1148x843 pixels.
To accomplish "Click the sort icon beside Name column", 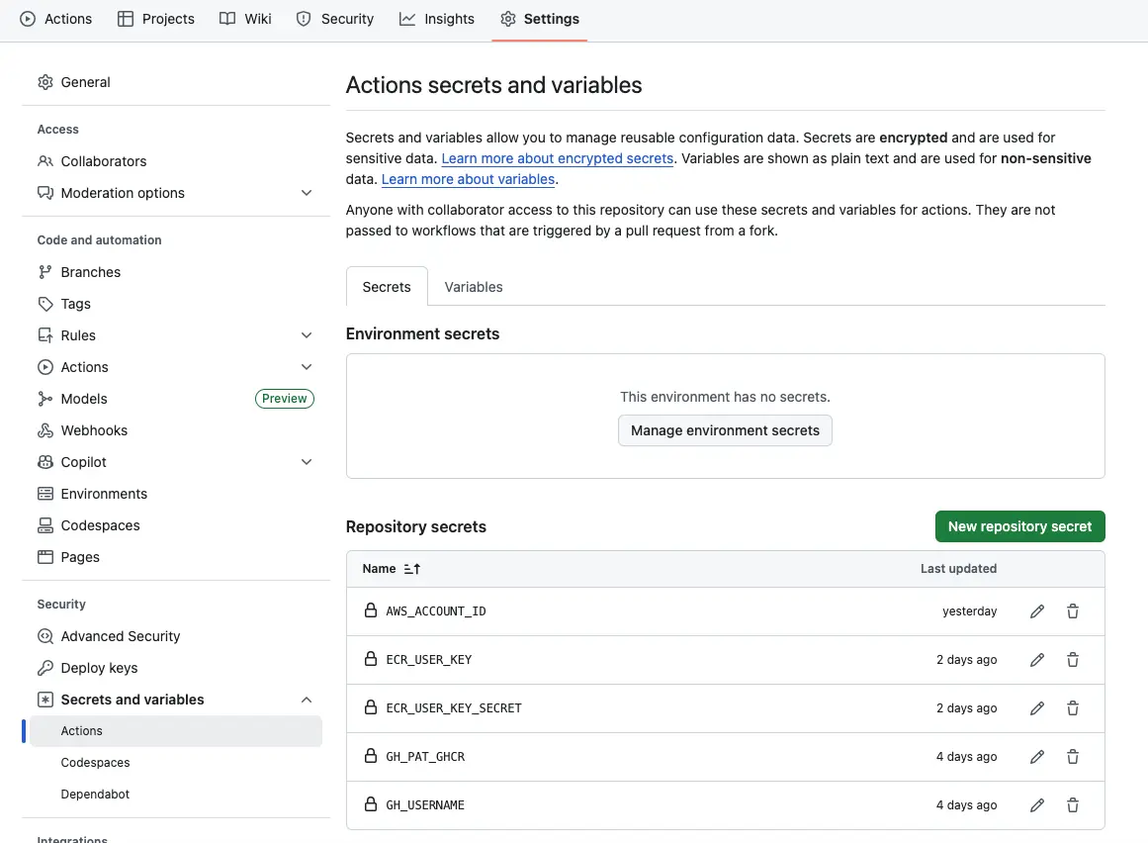I will pos(412,569).
